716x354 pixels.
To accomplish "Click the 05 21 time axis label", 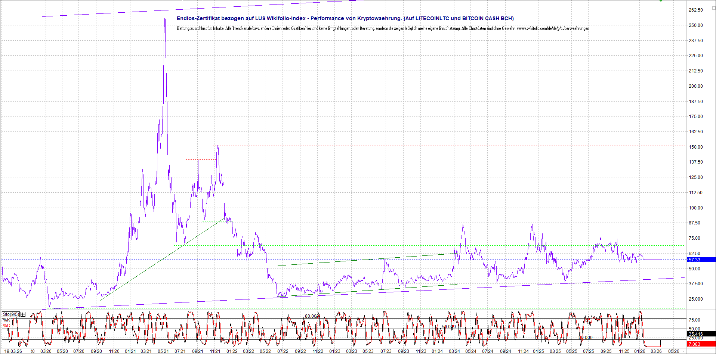I will click(x=163, y=351).
